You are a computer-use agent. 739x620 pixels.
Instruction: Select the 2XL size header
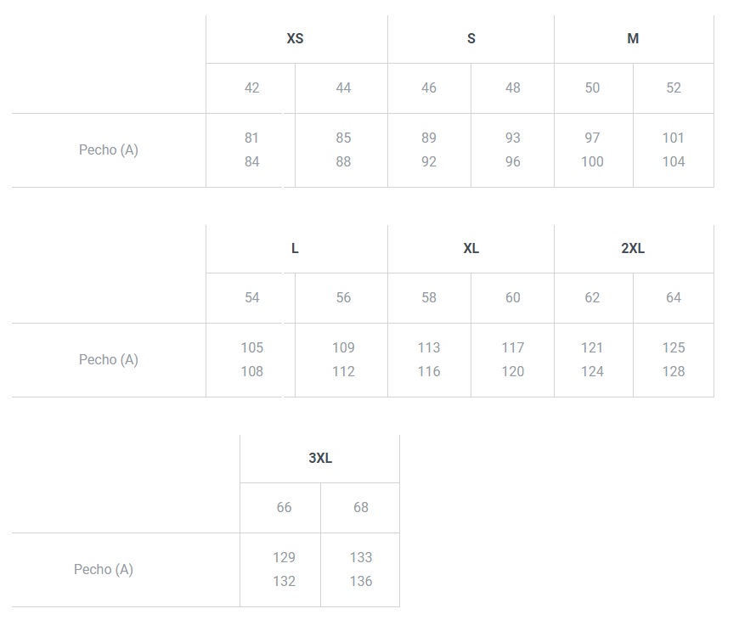pyautogui.click(x=633, y=248)
